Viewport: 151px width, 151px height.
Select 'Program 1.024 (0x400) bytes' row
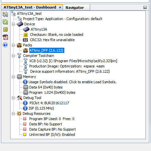coord(52,92)
